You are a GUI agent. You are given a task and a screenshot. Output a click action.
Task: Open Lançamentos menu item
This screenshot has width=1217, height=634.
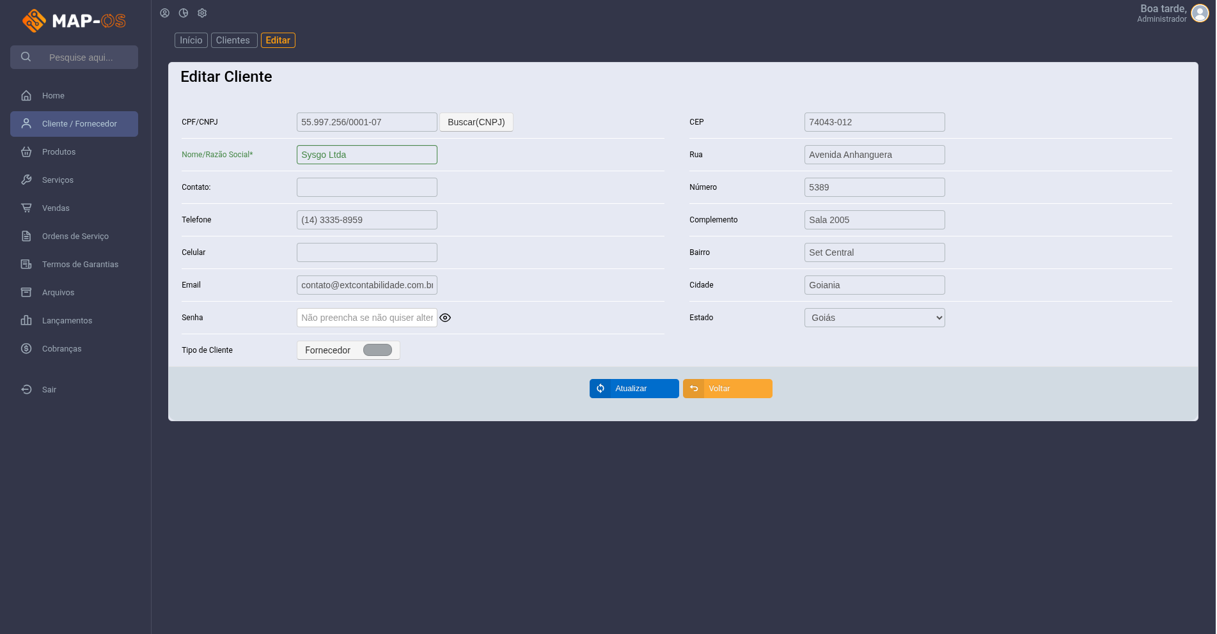[74, 321]
